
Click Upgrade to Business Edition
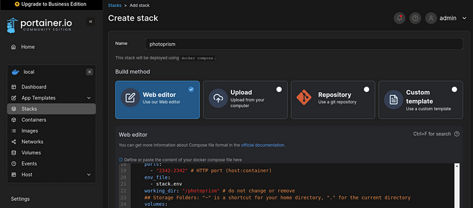(50, 4)
